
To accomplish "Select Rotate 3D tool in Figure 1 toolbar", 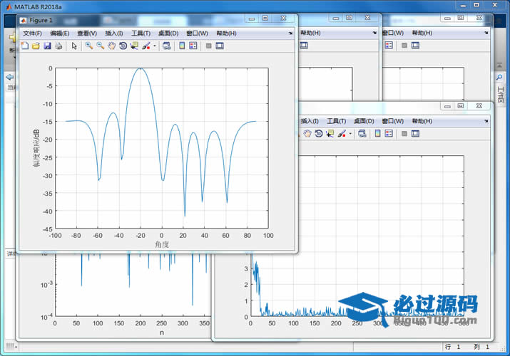I will coord(123,46).
